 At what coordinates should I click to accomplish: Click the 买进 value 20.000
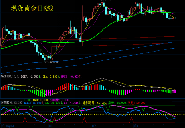[141, 103]
